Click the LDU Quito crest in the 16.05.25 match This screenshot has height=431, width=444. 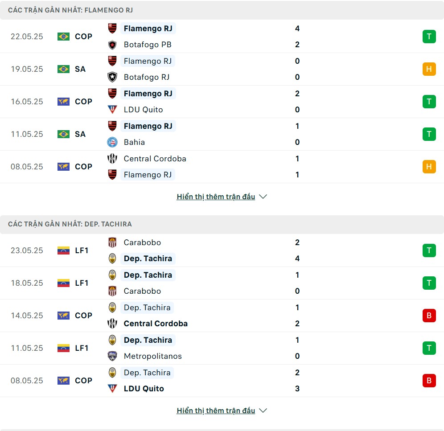coord(112,110)
